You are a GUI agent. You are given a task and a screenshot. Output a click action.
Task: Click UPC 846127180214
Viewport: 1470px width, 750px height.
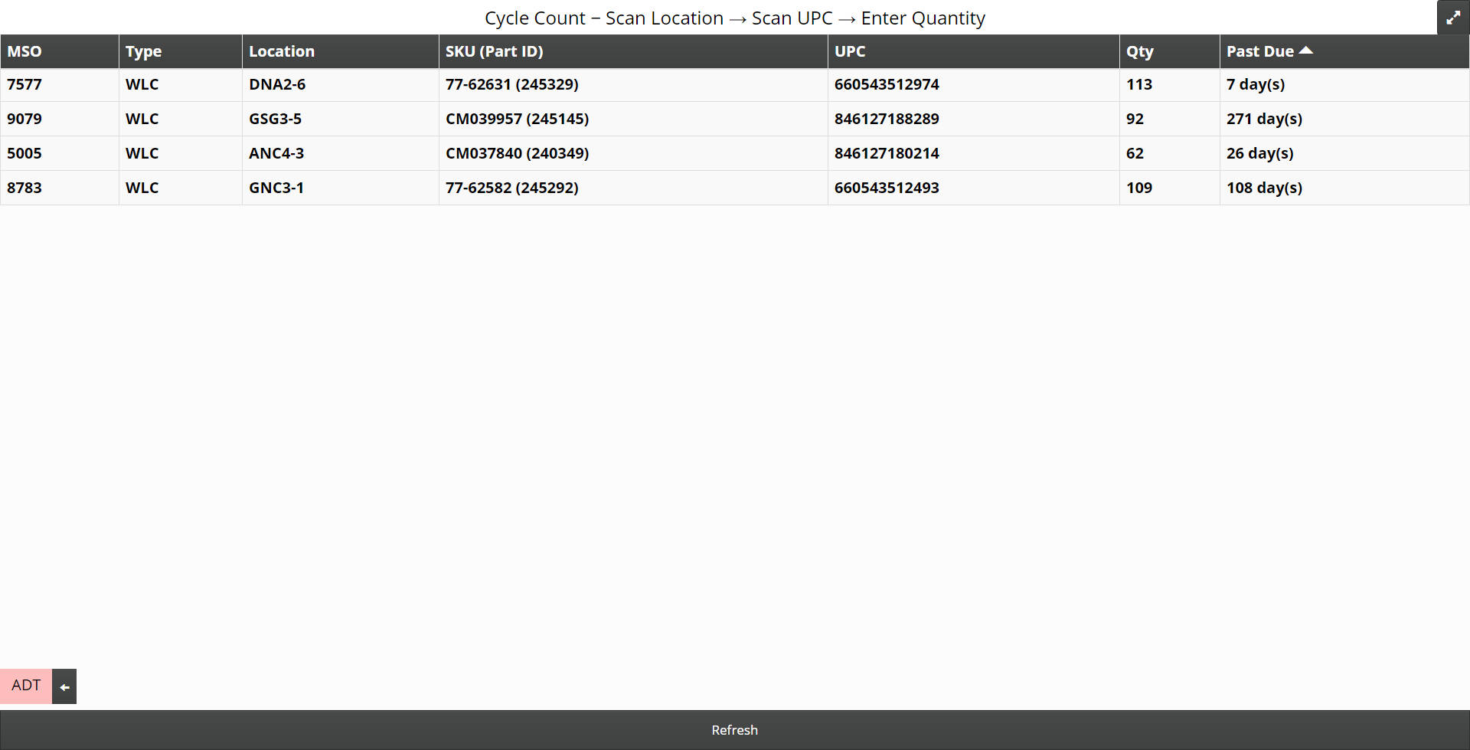coord(974,153)
